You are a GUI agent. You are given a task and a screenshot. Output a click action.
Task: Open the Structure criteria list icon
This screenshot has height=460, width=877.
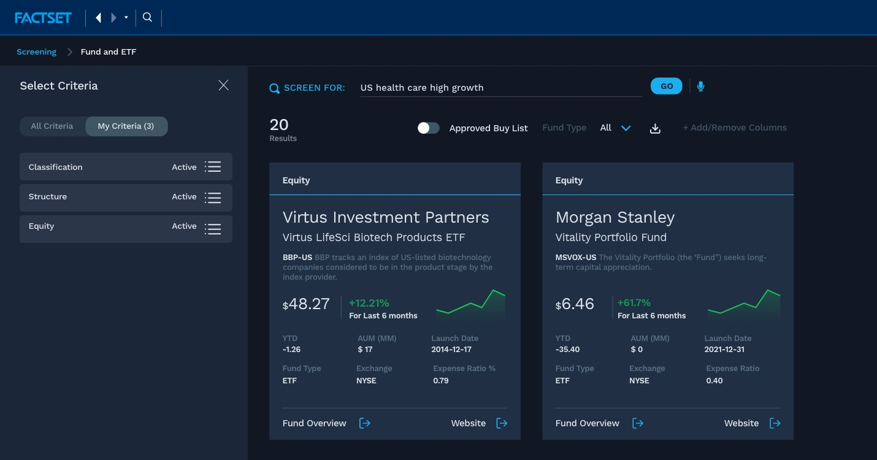213,197
